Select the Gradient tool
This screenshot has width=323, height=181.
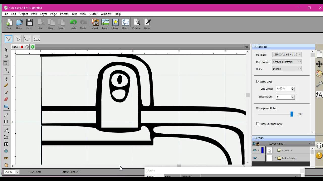pyautogui.click(x=6, y=122)
